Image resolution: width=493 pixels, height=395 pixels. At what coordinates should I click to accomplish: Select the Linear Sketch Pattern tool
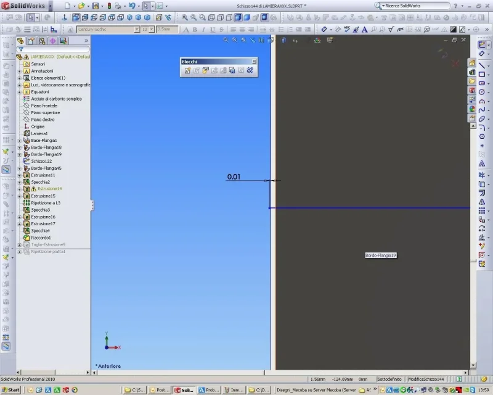[482, 210]
